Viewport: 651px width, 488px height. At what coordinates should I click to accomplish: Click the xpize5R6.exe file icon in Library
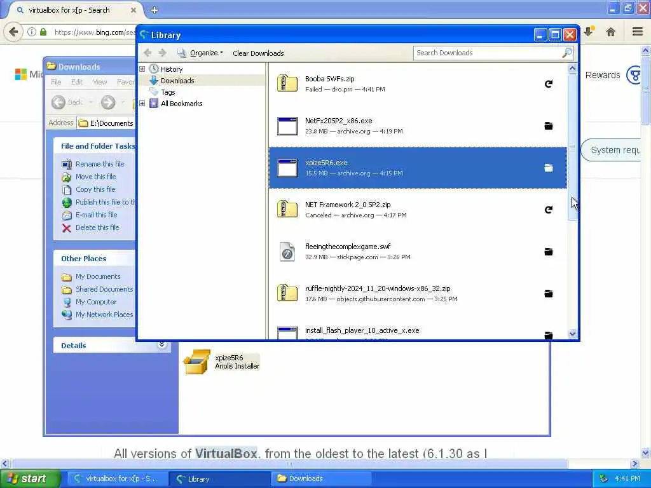[287, 168]
